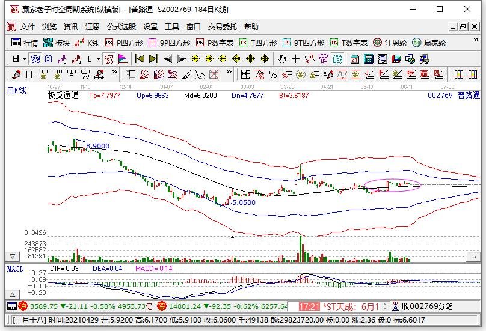
Task: Open the 交易委托 menu
Action: point(222,27)
